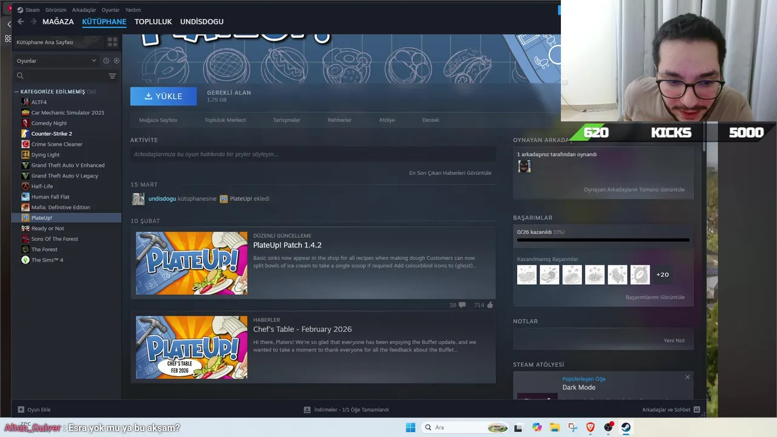
Task: Open En Son Çıkan Haberleri Görüntüle
Action: (x=450, y=173)
